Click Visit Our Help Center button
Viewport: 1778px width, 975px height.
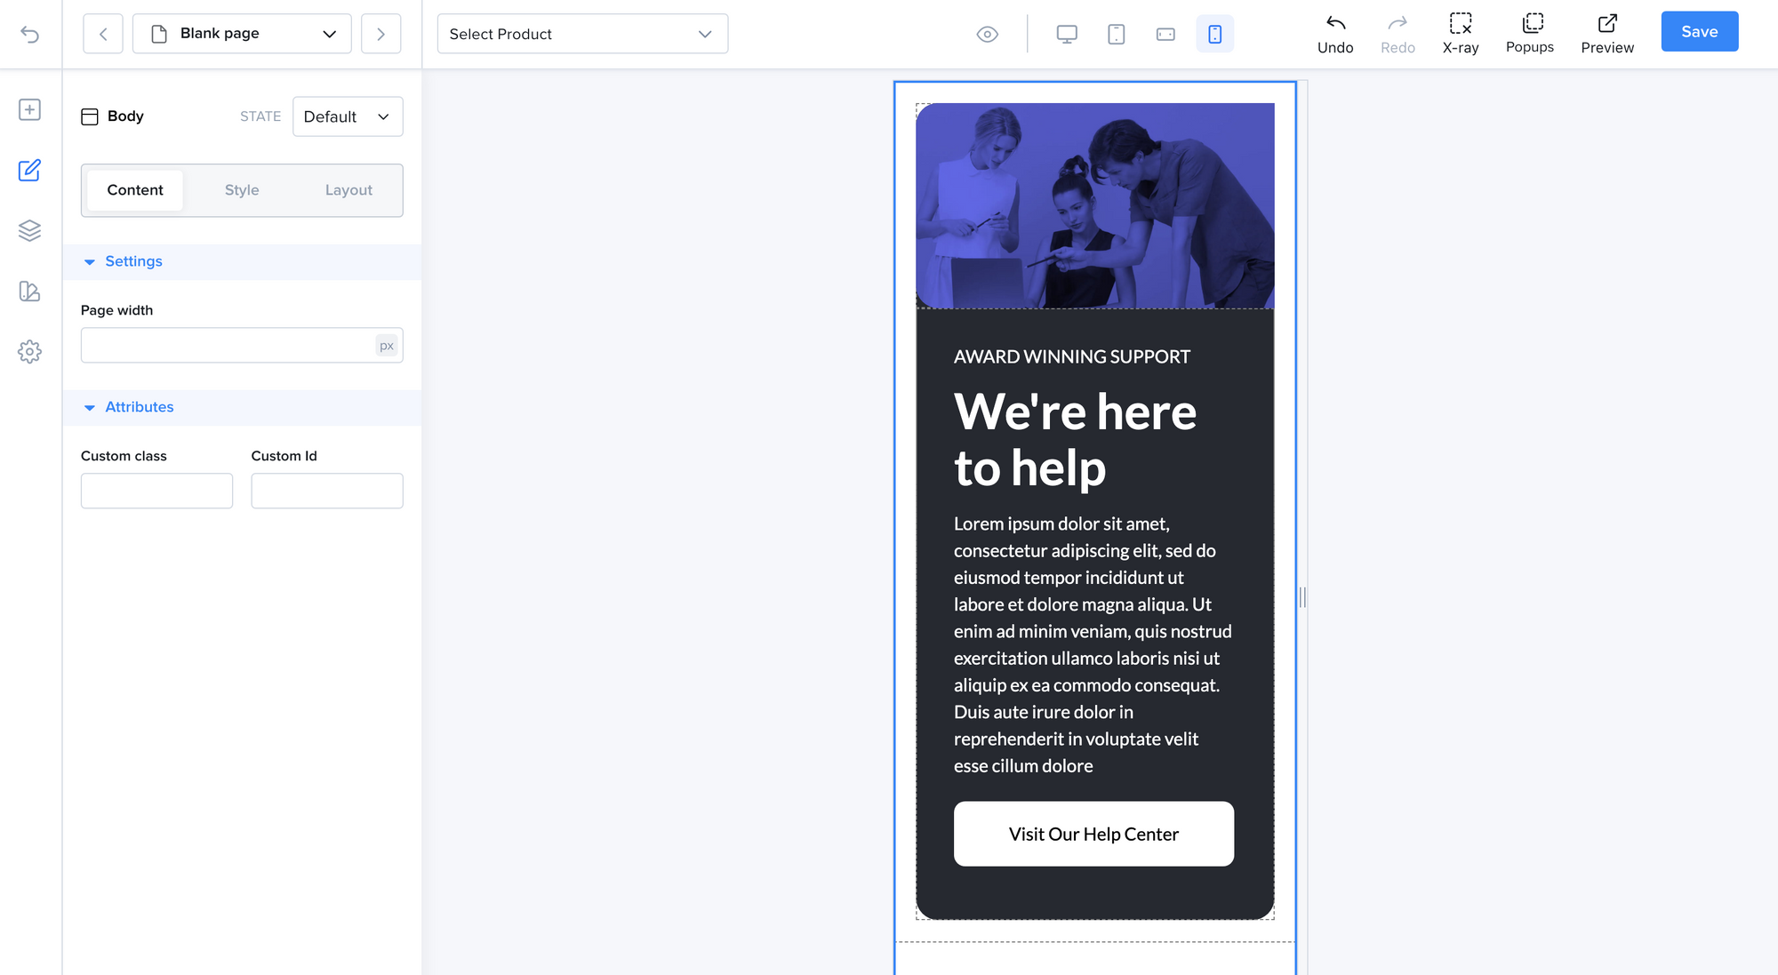[x=1093, y=834]
